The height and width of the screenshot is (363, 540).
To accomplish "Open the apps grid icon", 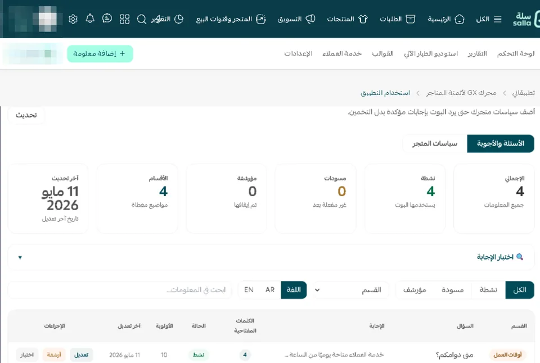I will 124,19.
